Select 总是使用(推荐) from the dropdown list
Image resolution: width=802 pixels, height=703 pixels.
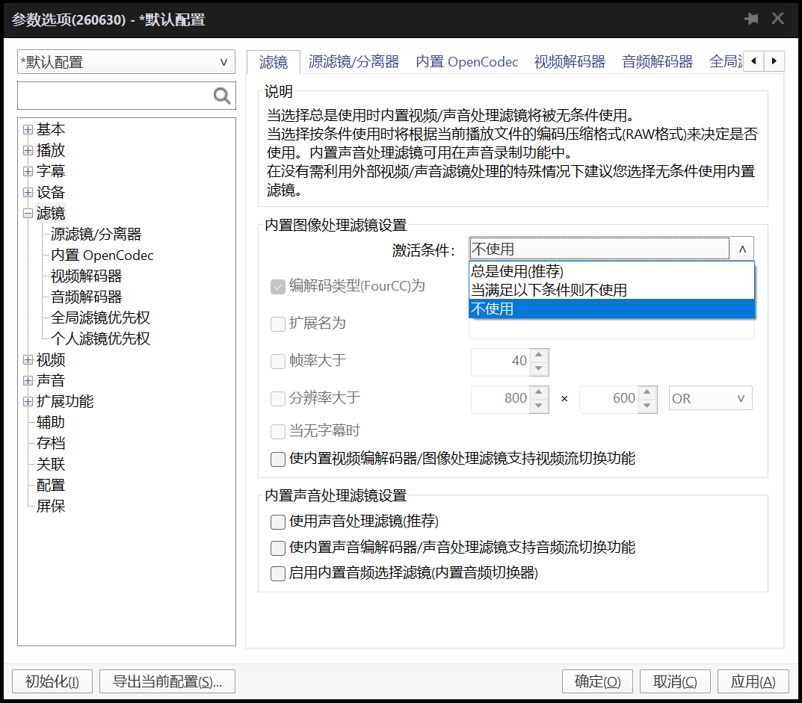tap(611, 271)
